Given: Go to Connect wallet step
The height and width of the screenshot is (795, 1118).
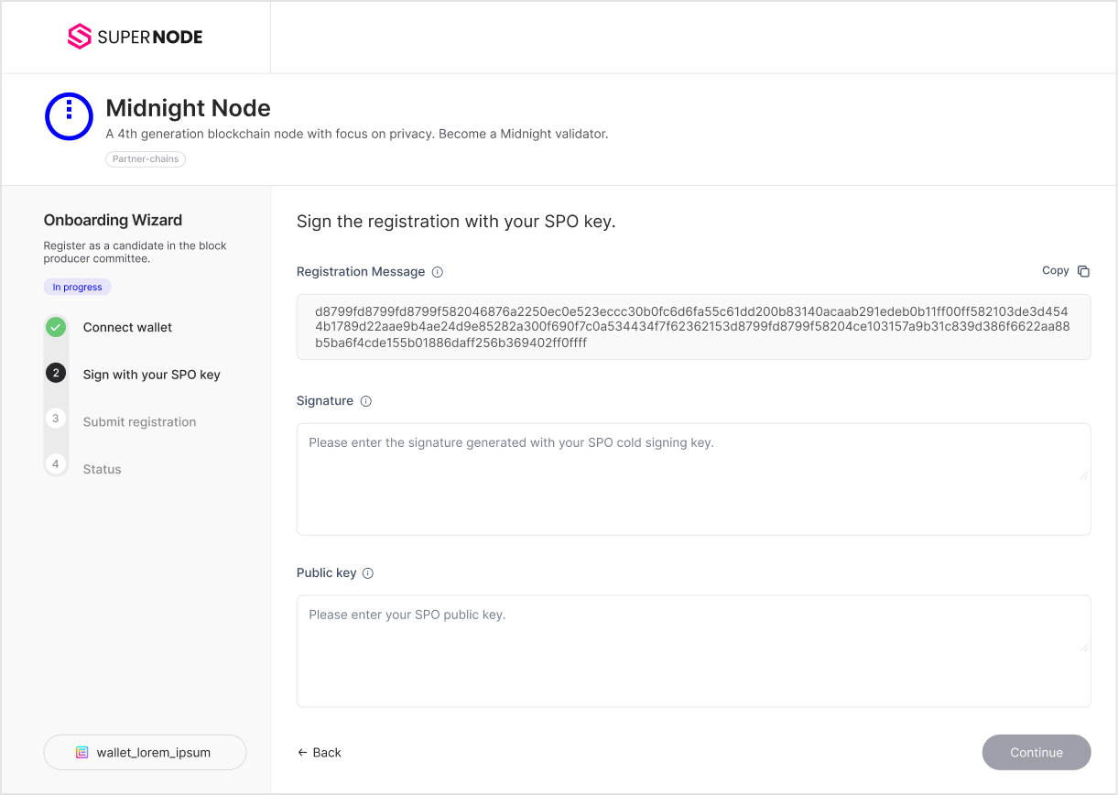Looking at the screenshot, I should point(127,327).
